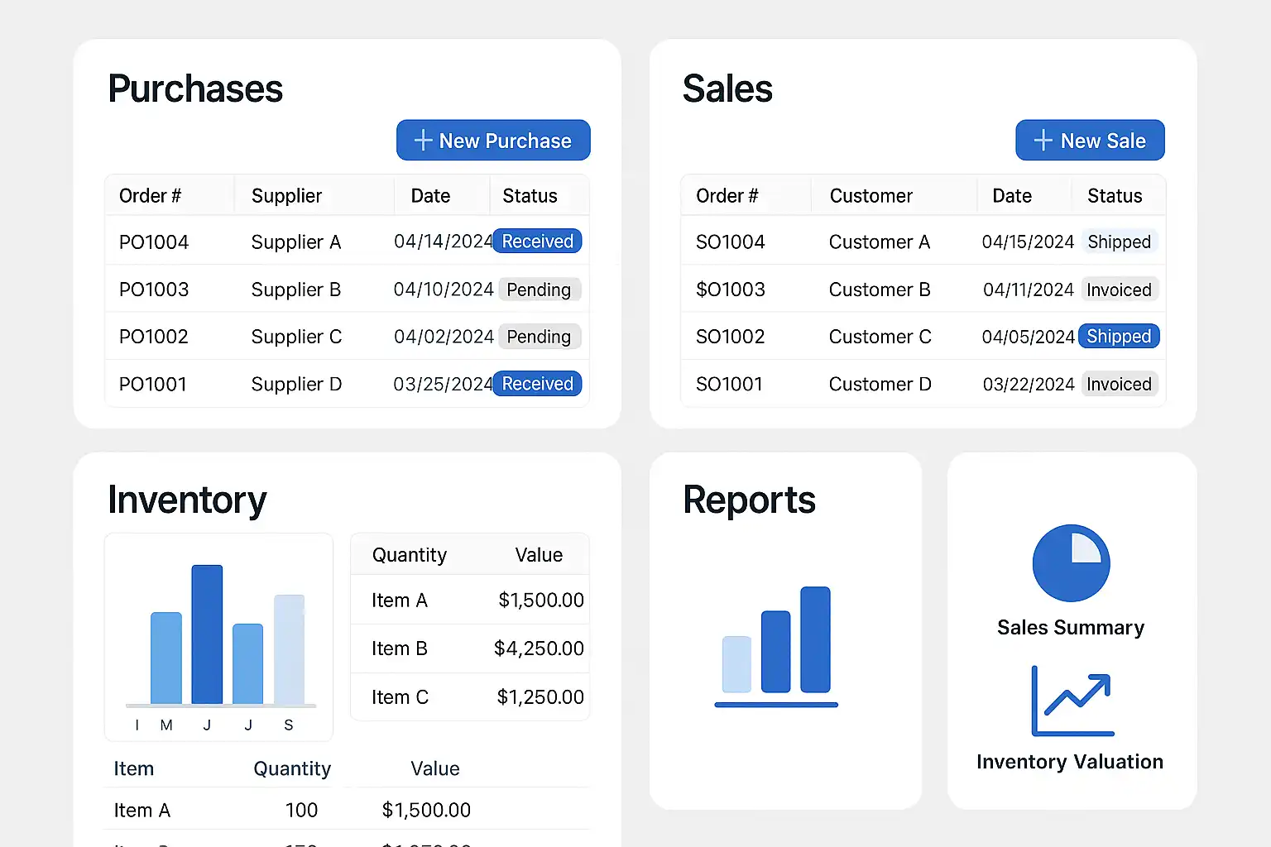1271x847 pixels.
Task: Select the Item B $4,250.00 row
Action: [x=470, y=648]
